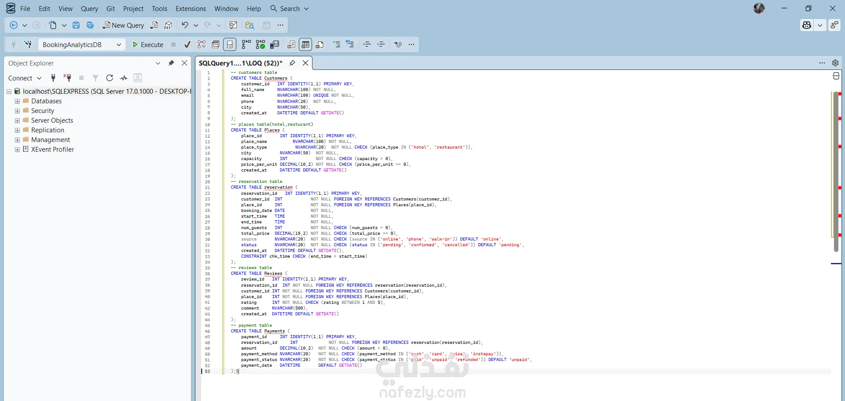The image size is (845, 401).
Task: Click the Undo arrow icon
Action: click(x=185, y=25)
